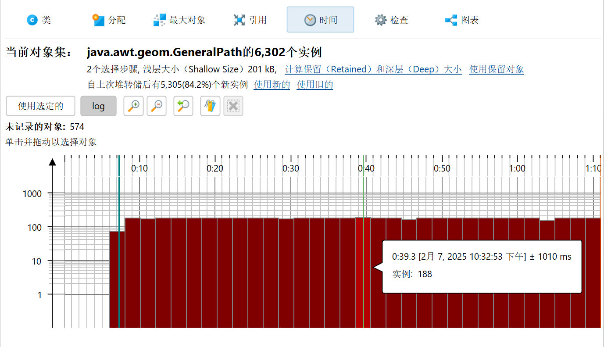
Task: Switch to the 类 (Classes) tab
Action: click(39, 20)
